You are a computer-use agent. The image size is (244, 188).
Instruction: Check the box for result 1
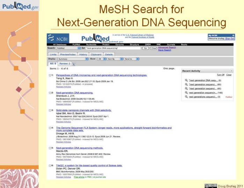click(50, 75)
